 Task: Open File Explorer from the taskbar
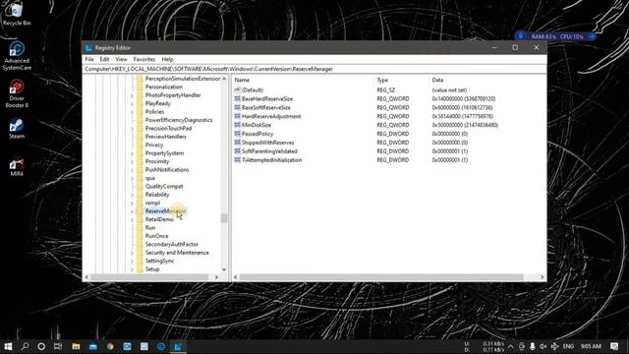[x=76, y=346]
